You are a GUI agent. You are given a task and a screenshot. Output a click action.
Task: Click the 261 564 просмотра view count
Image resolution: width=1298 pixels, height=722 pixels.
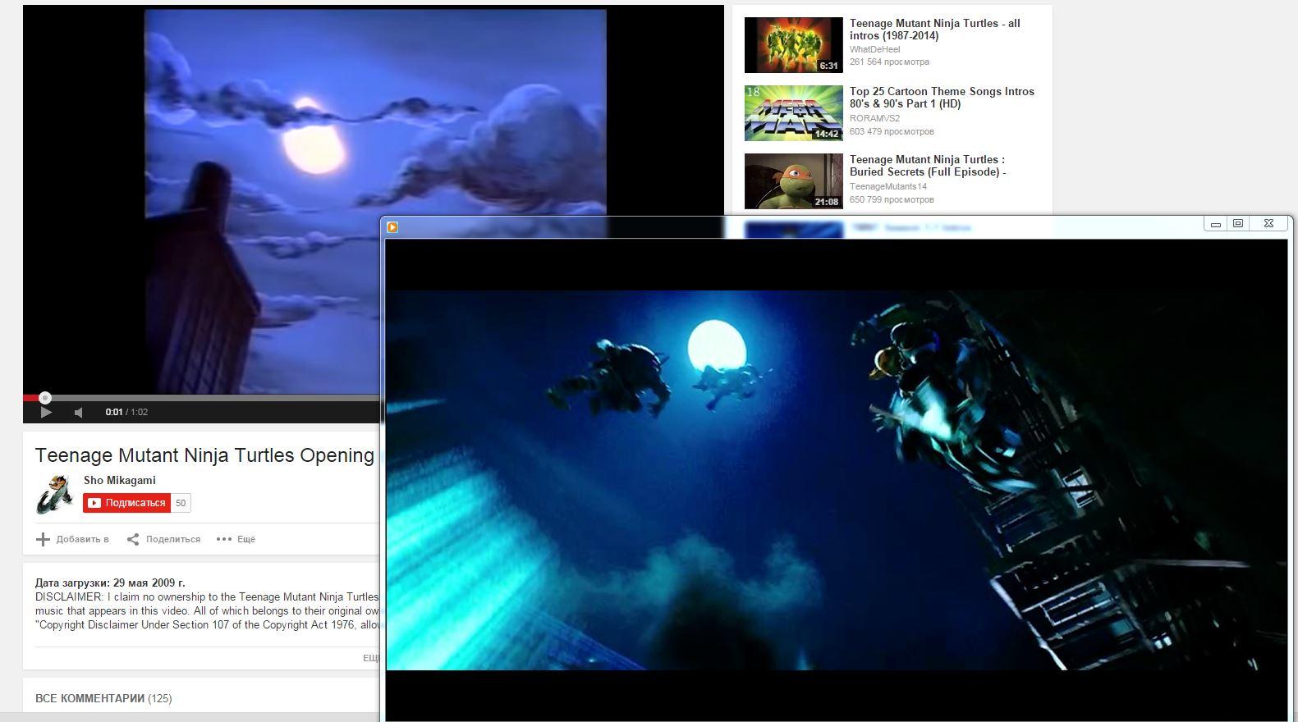click(889, 62)
